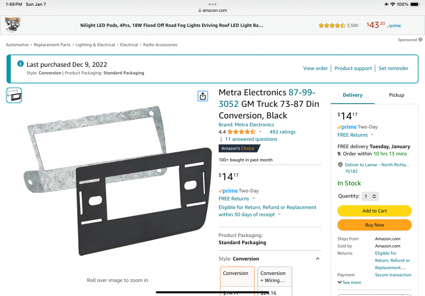Screen dimensions: 425x296
Task: Switch to the Pickup tab
Action: tap(396, 95)
